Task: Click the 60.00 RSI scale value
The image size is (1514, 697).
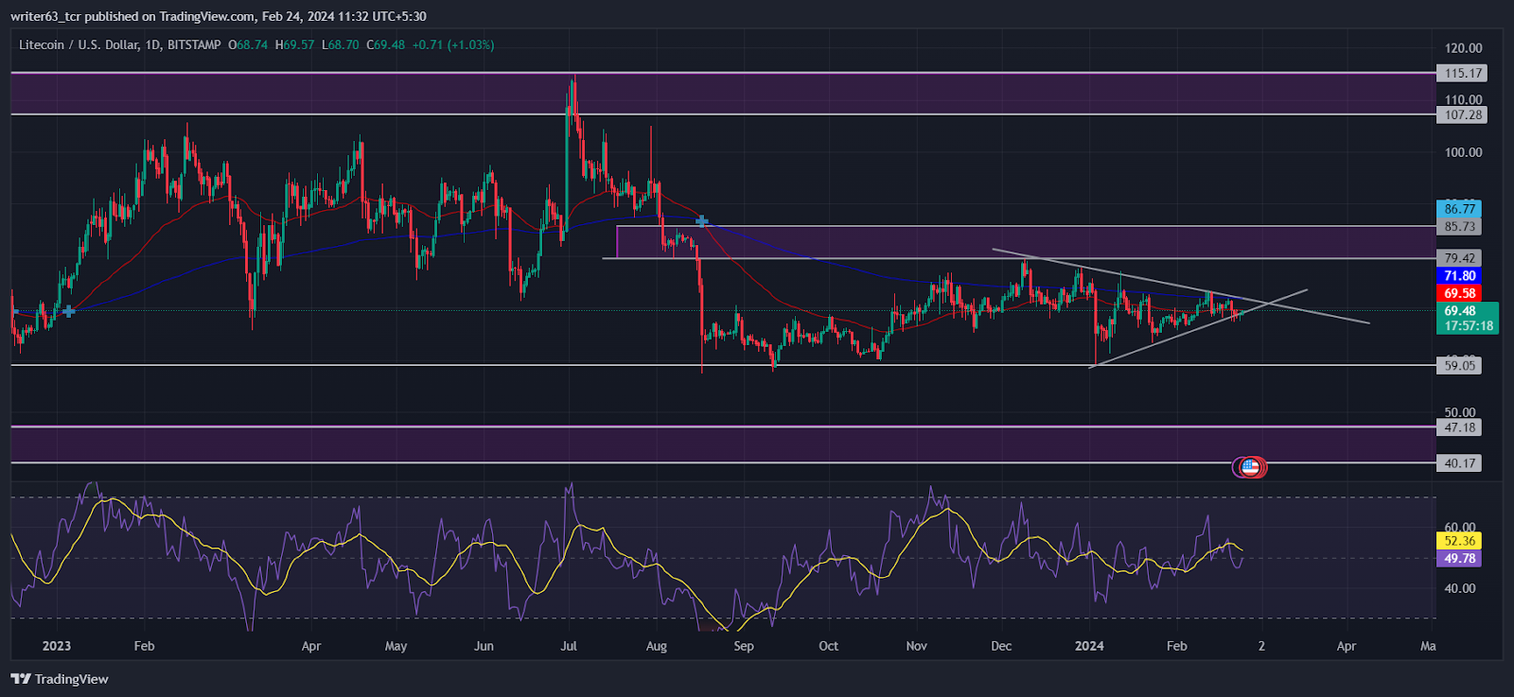Action: click(x=1460, y=528)
